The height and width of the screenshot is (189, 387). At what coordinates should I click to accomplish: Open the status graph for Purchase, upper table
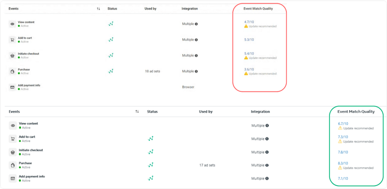(x=111, y=71)
